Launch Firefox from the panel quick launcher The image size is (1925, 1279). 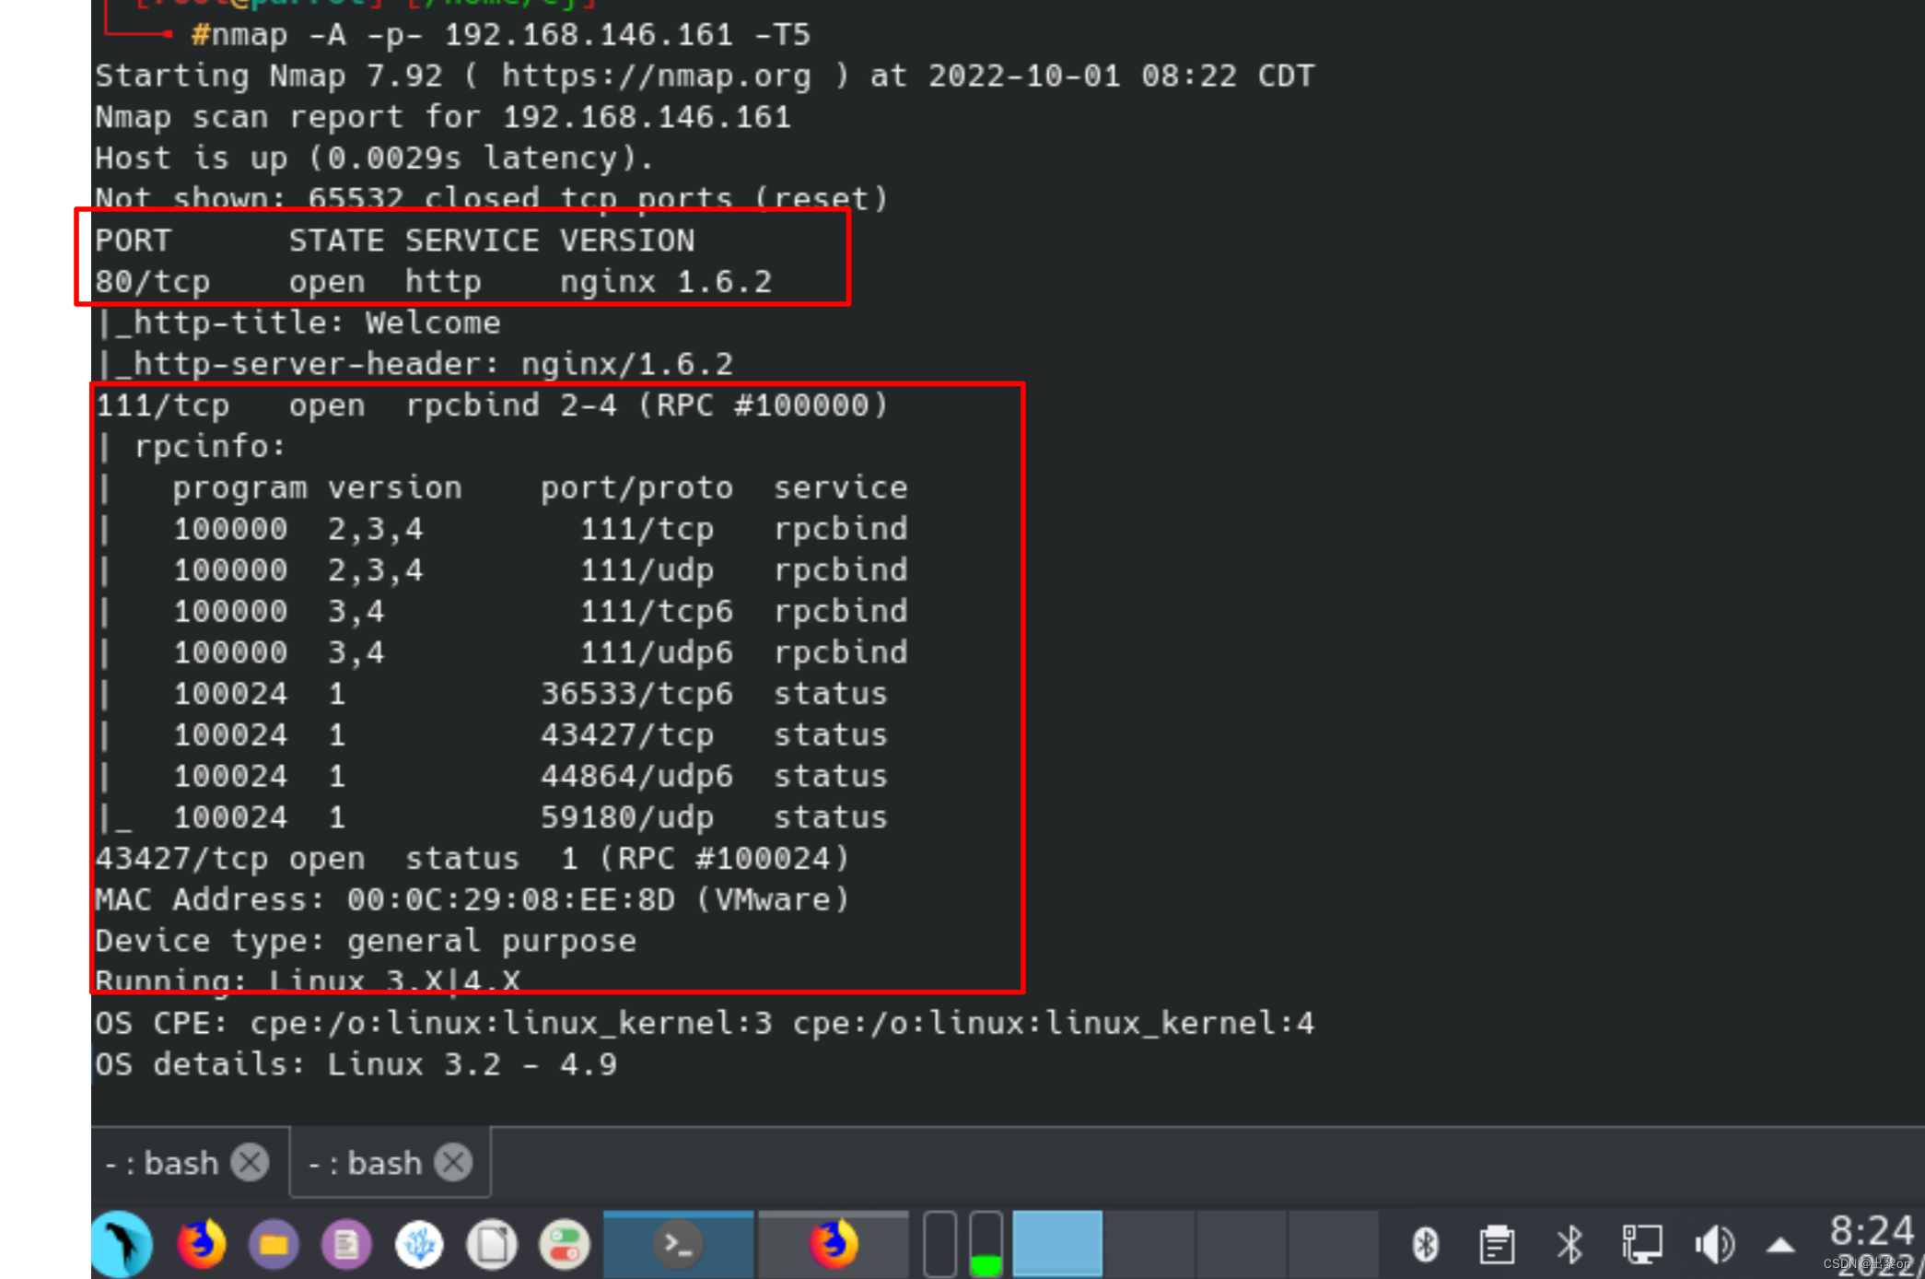201,1245
